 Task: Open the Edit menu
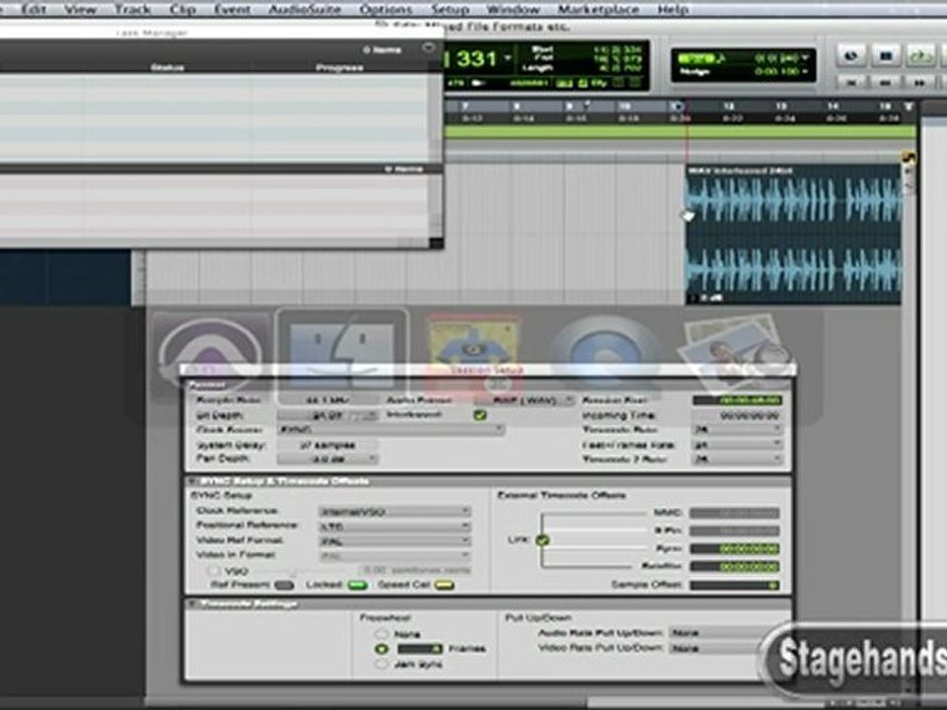point(32,9)
